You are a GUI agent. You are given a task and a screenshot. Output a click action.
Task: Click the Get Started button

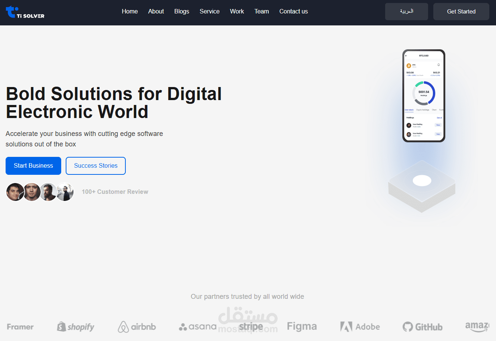461,12
